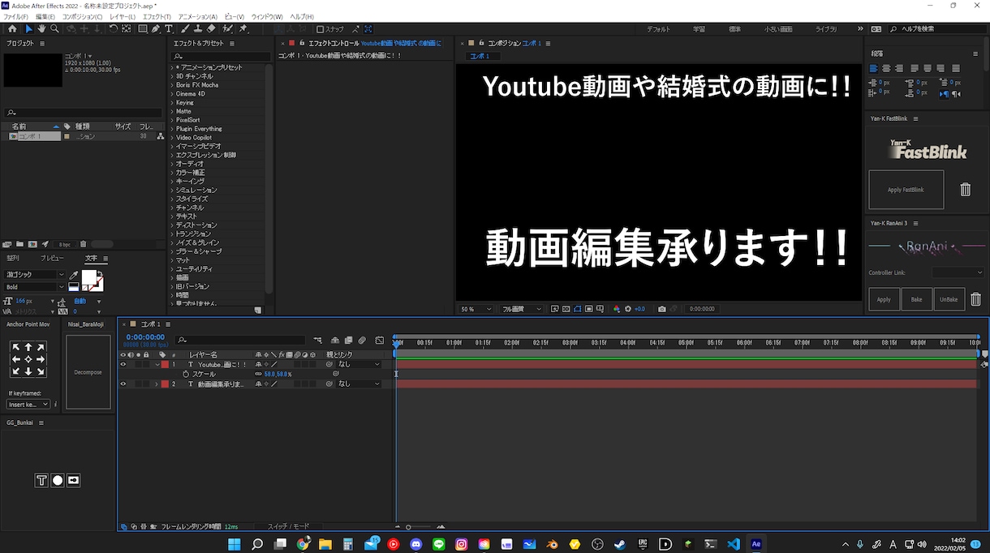Select the Zoom magnifier tool
Image resolution: width=990 pixels, height=553 pixels.
coord(54,28)
